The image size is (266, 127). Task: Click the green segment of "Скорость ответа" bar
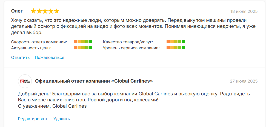(x=90, y=42)
